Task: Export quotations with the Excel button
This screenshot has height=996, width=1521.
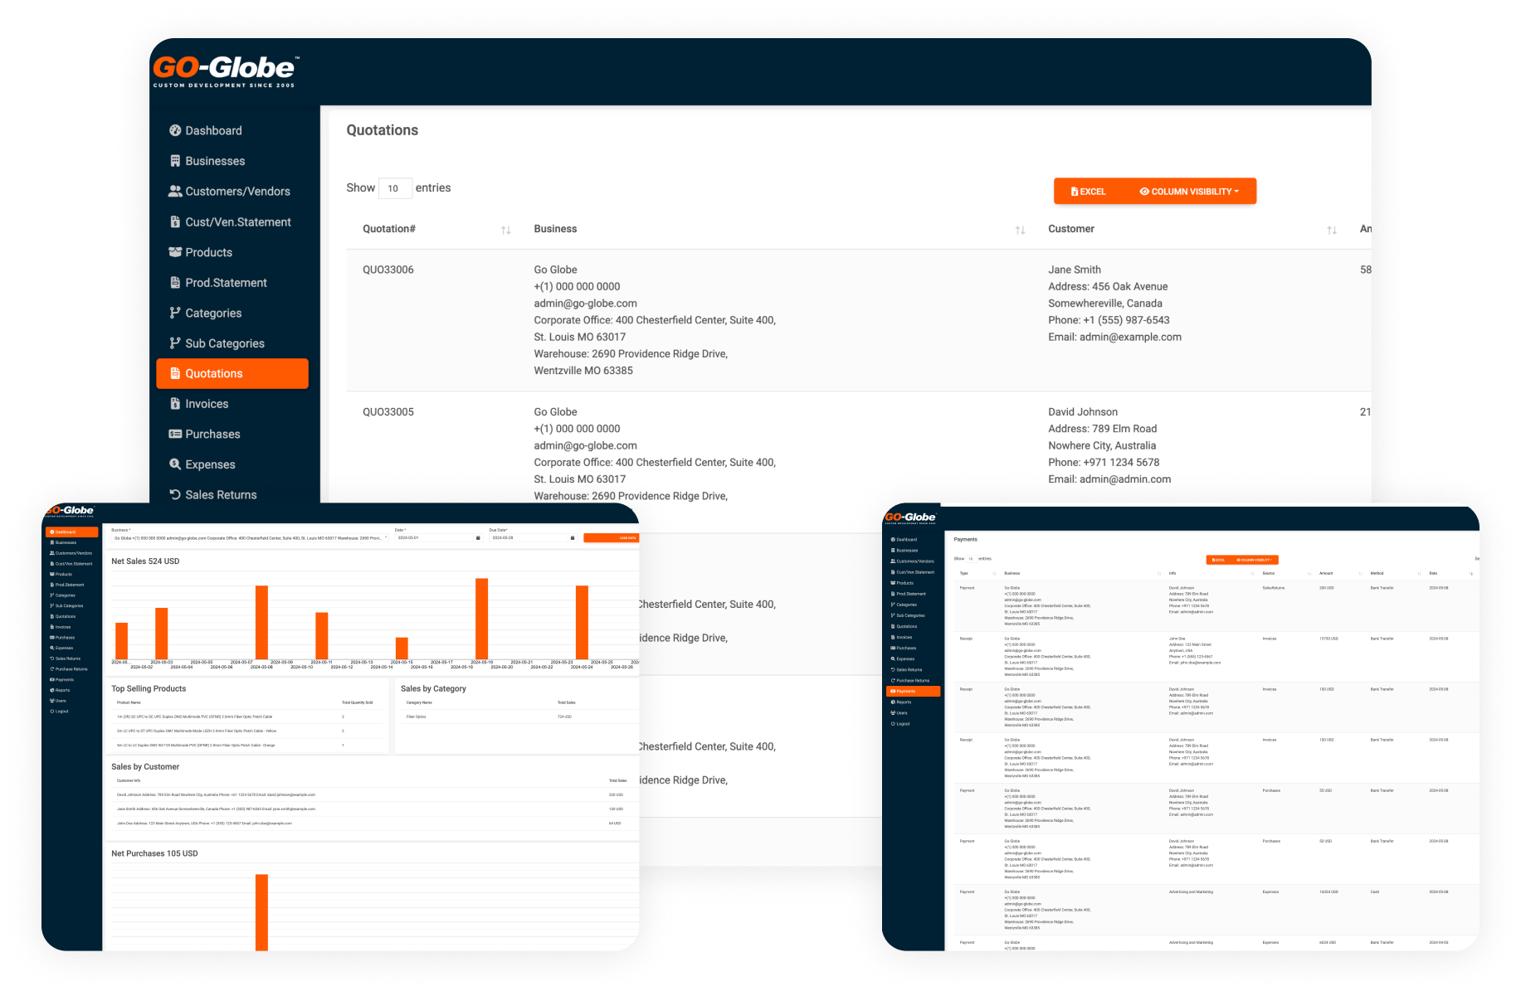Action: pyautogui.click(x=1088, y=192)
